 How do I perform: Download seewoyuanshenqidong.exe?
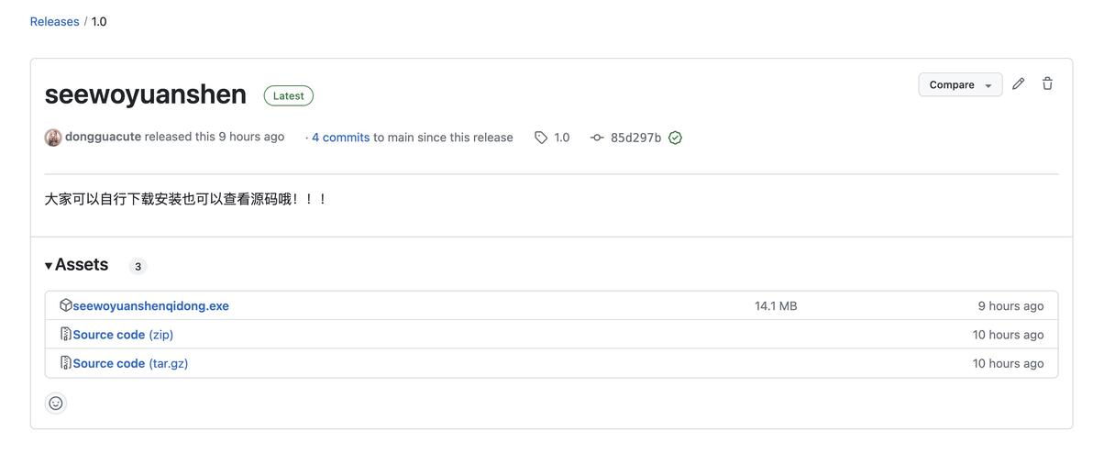coord(151,306)
